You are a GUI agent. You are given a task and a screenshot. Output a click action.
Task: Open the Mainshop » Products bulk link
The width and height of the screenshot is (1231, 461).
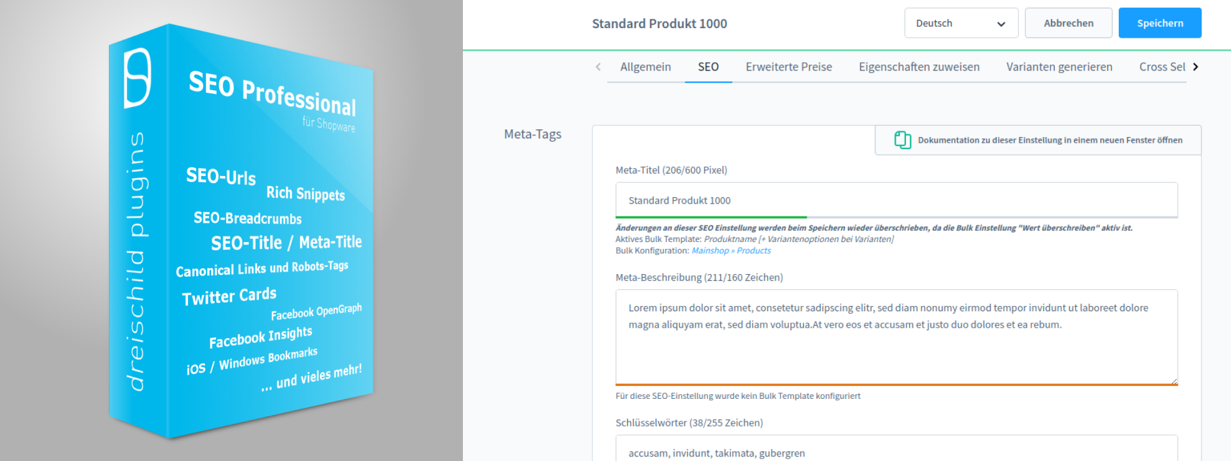pyautogui.click(x=731, y=250)
